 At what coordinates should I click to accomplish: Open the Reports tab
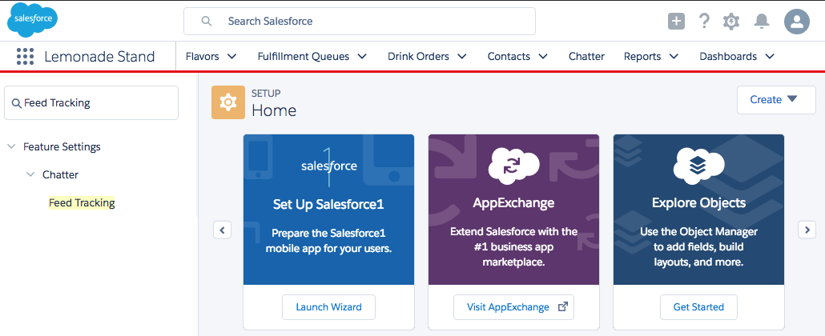[642, 57]
